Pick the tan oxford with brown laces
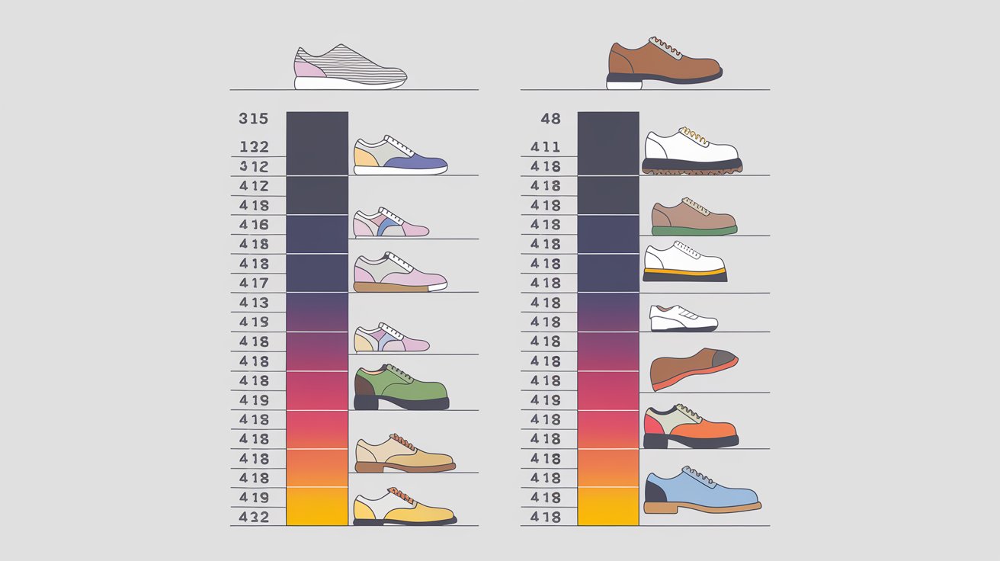This screenshot has width=1000, height=561. coord(405,453)
